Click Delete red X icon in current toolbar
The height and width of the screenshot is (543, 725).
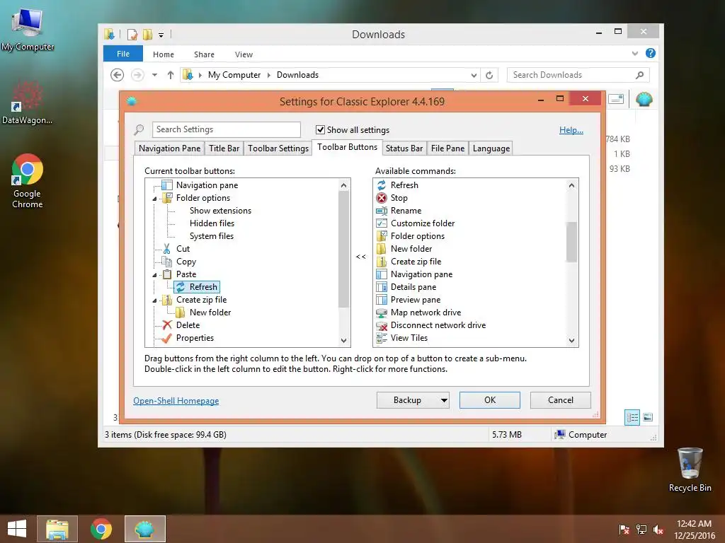(167, 325)
